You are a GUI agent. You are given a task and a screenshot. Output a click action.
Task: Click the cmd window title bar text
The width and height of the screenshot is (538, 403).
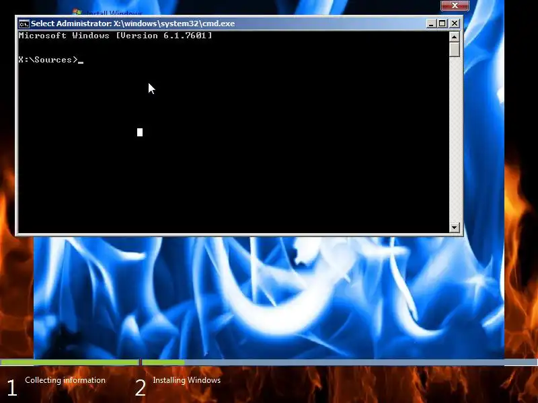point(133,24)
